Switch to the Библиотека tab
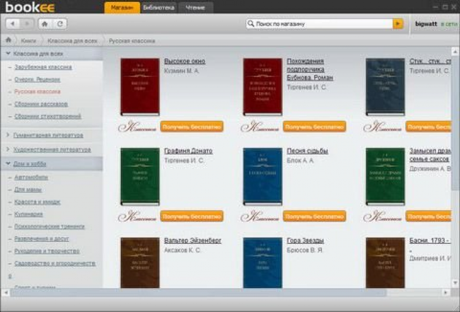 point(158,8)
